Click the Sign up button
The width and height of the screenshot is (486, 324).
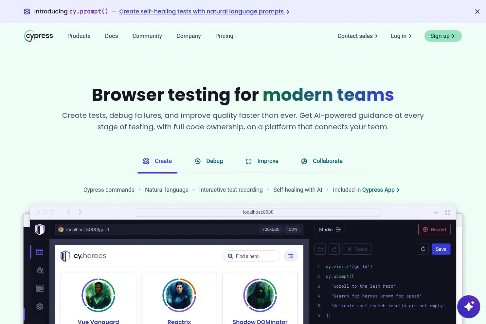pos(443,36)
